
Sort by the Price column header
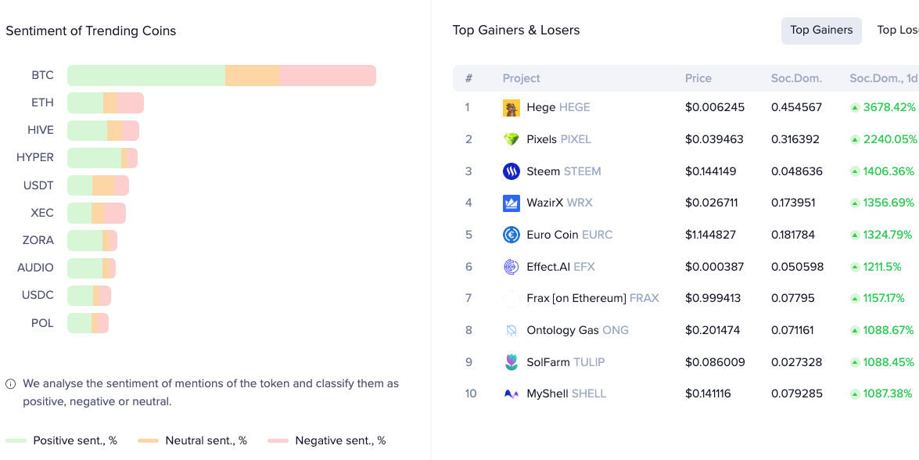pos(698,78)
